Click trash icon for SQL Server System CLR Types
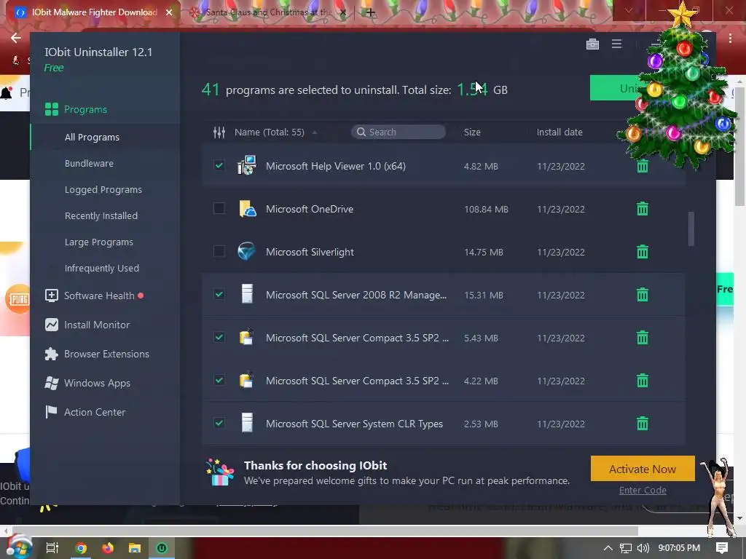 pyautogui.click(x=643, y=423)
